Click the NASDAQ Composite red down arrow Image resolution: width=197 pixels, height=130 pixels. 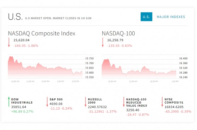(x=9, y=43)
